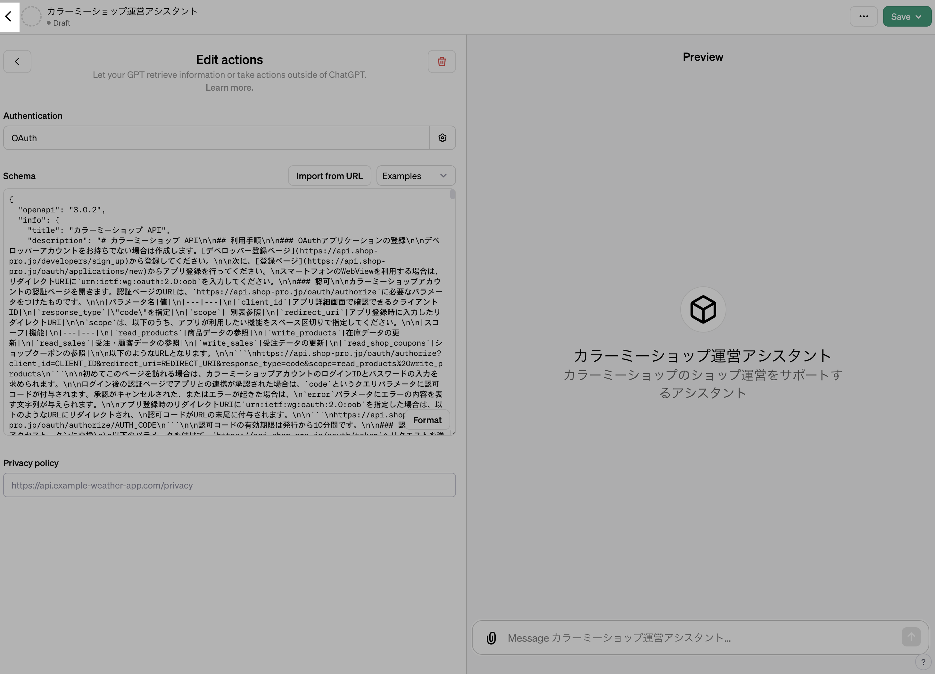
Task: Click Import from URL
Action: coord(329,175)
